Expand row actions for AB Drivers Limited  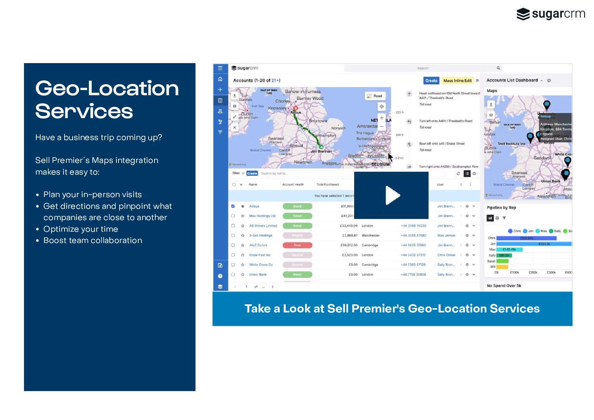474,225
